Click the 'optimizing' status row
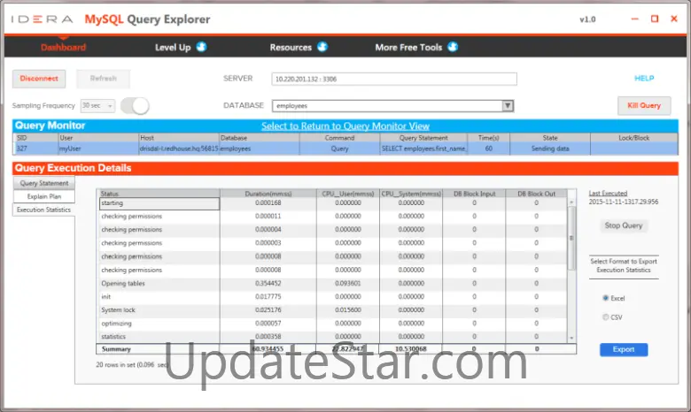This screenshot has height=412, width=691. coord(333,324)
